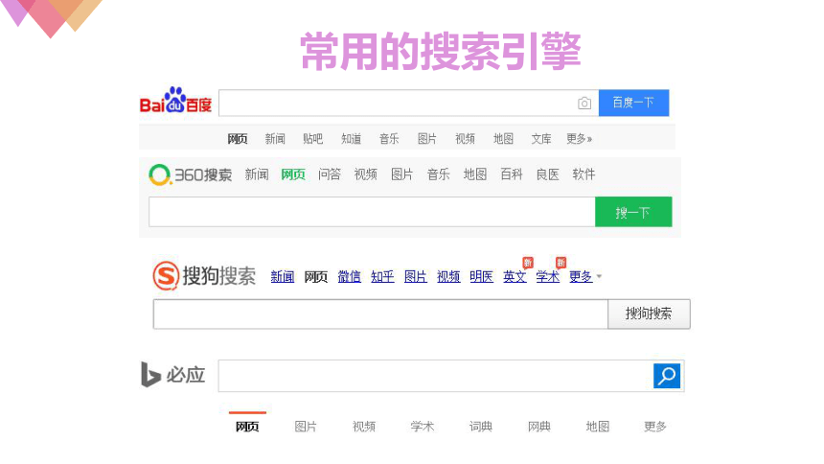
Task: Select Baidu 网页 tab
Action: (x=238, y=139)
